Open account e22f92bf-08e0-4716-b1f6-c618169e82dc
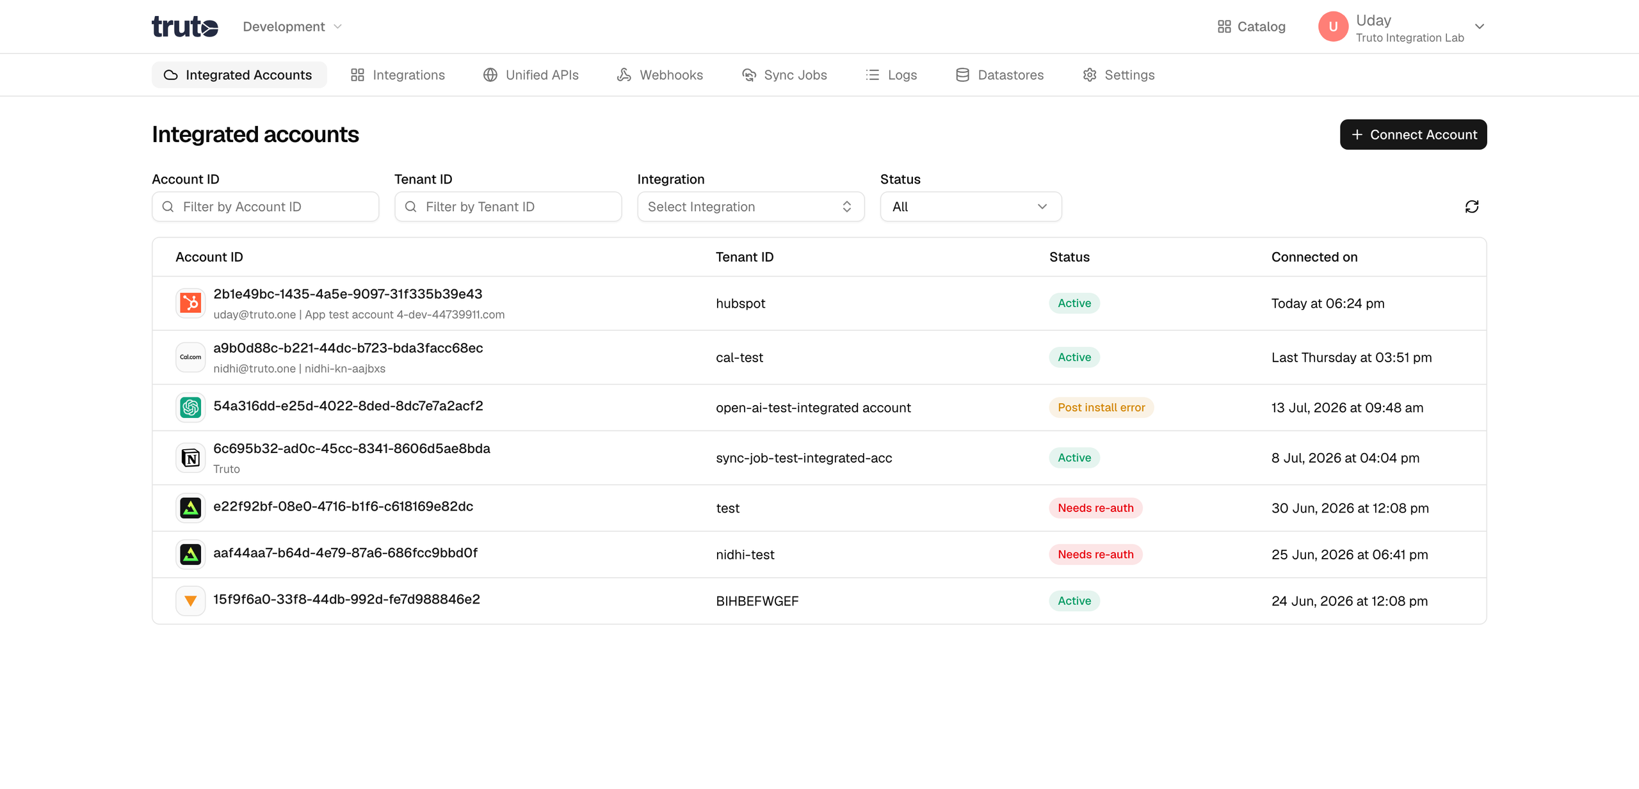Screen dimensions: 1639x789 point(343,507)
